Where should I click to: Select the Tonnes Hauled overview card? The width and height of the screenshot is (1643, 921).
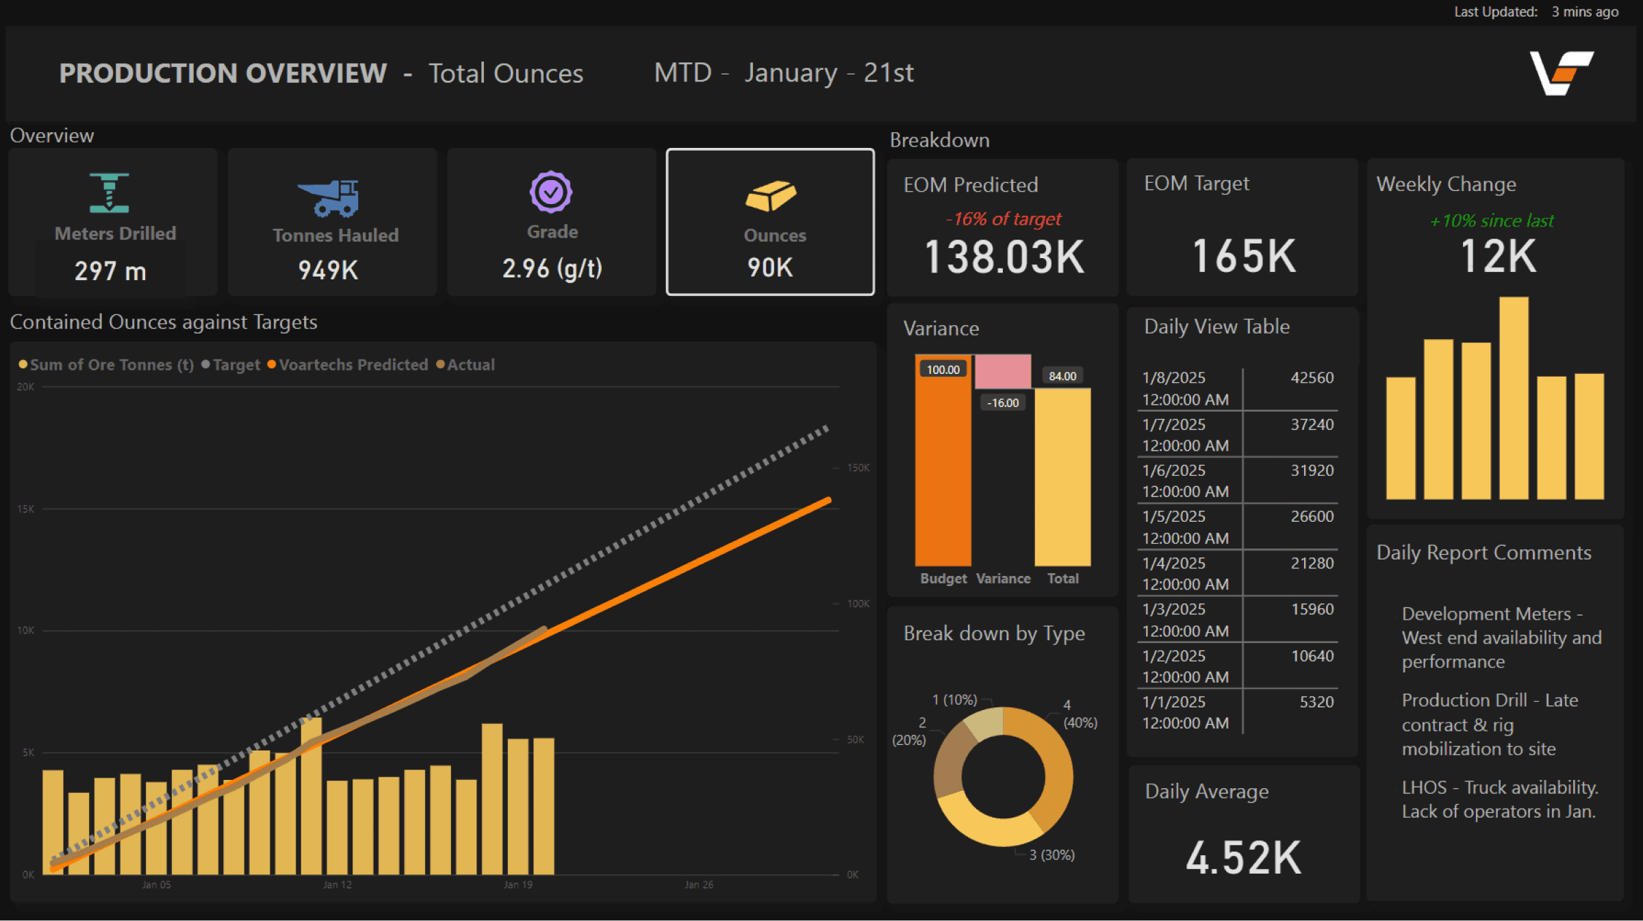pyautogui.click(x=332, y=222)
